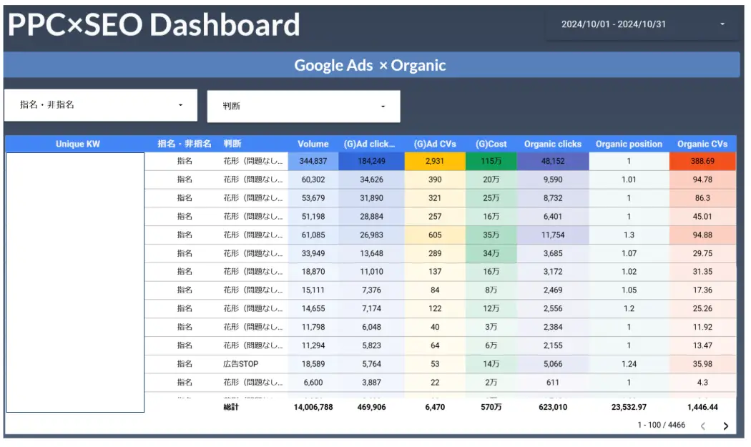Select the orange 2,931 Ad CVs cell
Screen dimensions: 751x447
point(434,162)
